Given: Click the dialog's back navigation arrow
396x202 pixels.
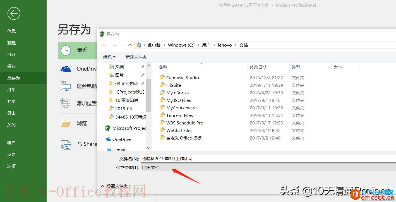Looking at the screenshot, I should [104, 45].
